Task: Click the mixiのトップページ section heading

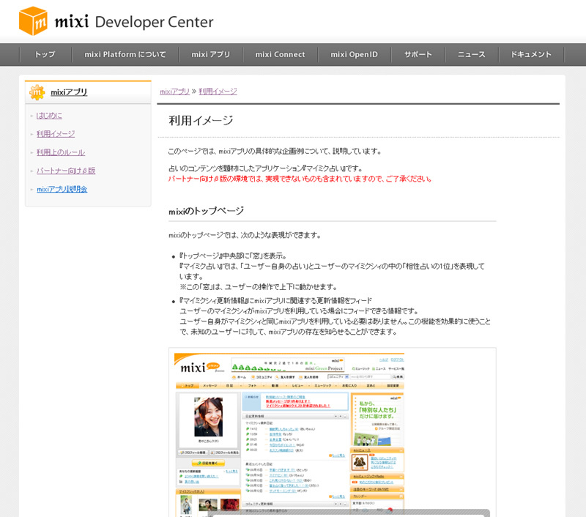Action: tap(206, 211)
